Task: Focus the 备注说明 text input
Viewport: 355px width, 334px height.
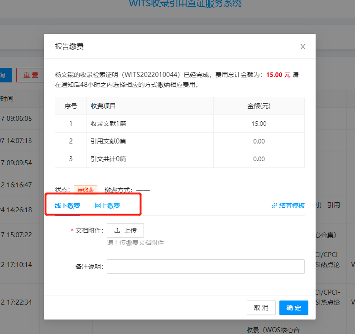Action: click(206, 267)
